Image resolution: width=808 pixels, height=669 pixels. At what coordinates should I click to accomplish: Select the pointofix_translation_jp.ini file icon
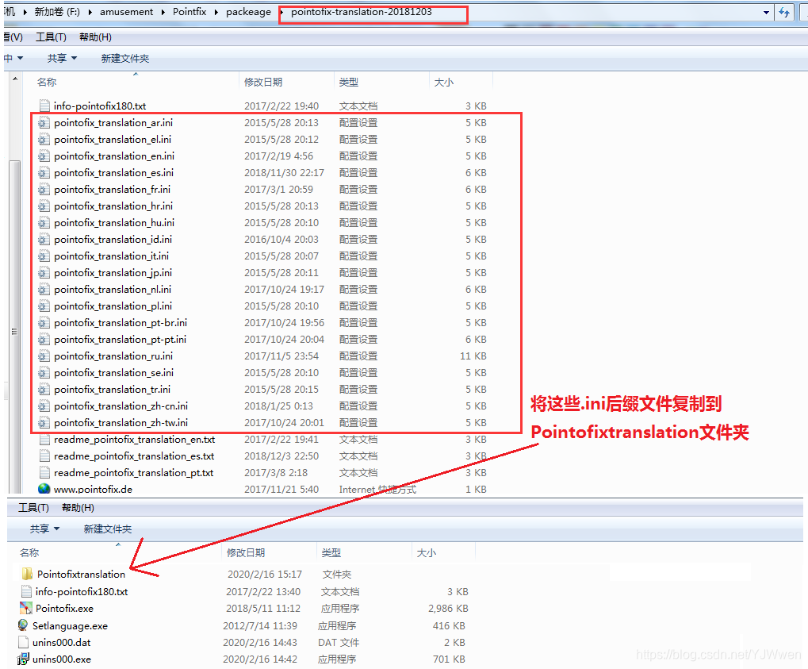[x=44, y=273]
